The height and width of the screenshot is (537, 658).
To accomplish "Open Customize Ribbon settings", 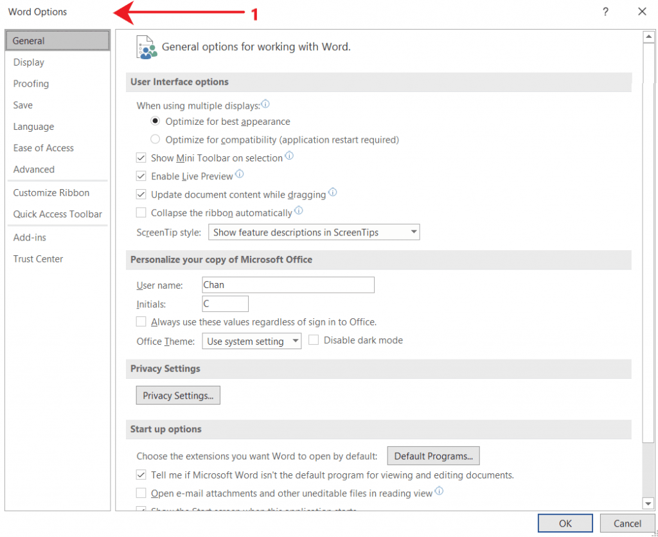I will [57, 193].
